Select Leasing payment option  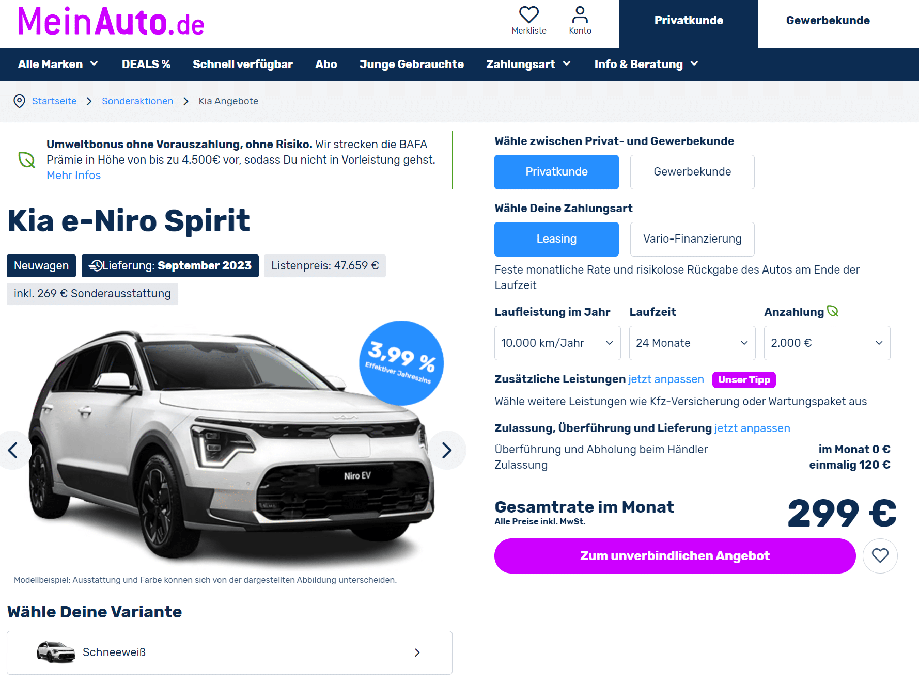(x=556, y=239)
